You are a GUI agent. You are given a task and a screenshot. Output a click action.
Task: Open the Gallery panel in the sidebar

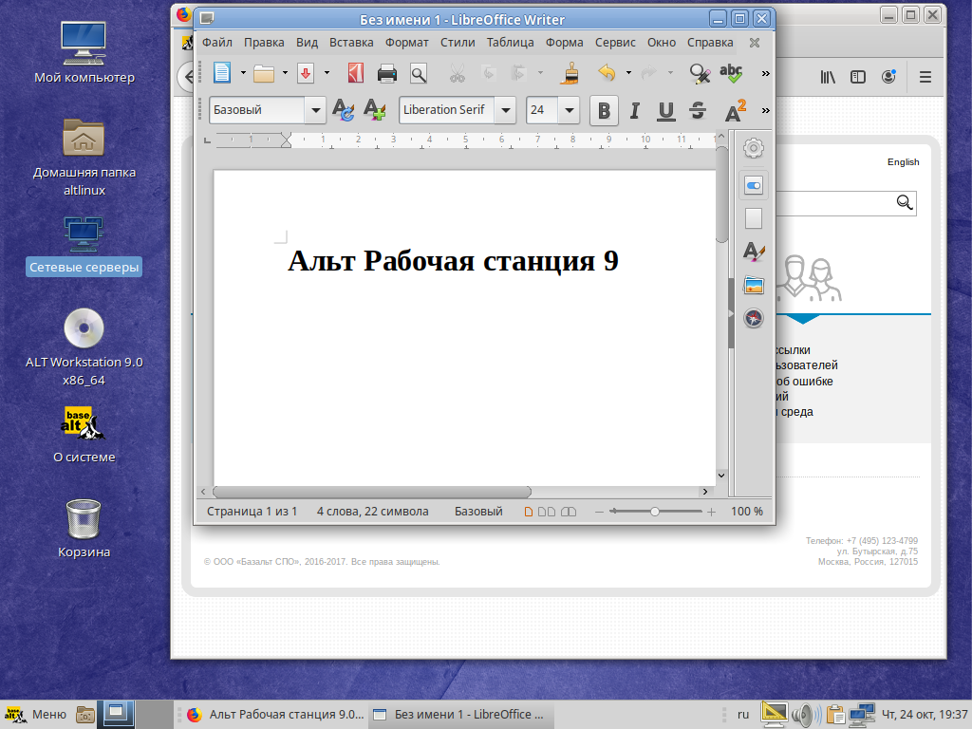pos(753,285)
